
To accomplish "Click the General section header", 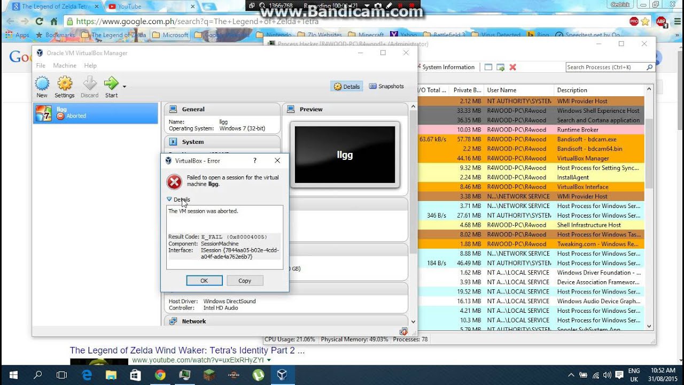I will point(222,109).
